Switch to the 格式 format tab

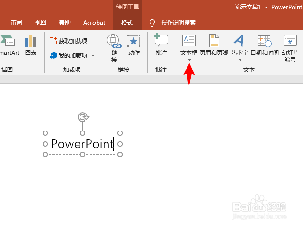pos(127,23)
